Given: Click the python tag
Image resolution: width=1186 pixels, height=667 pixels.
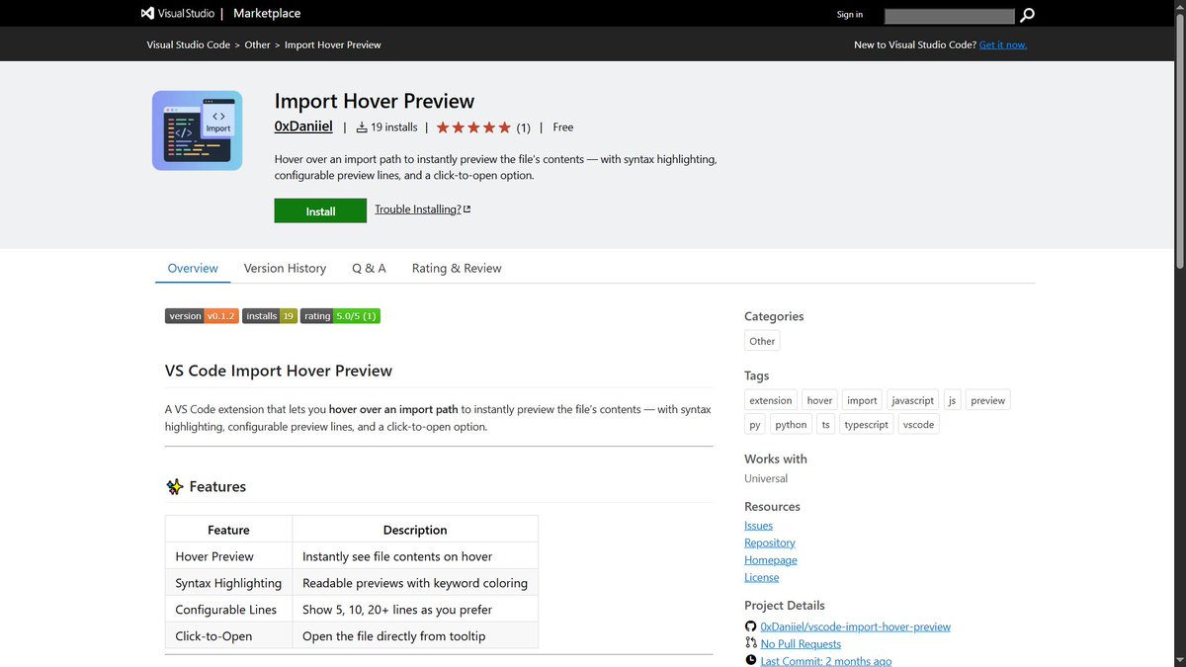Looking at the screenshot, I should 791,424.
